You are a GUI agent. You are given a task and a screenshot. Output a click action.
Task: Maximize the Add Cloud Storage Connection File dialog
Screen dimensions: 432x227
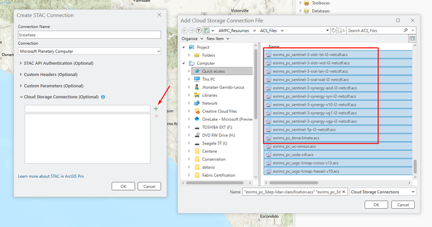398,20
